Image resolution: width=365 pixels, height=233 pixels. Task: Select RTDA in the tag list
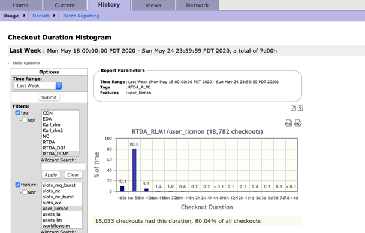[60, 142]
